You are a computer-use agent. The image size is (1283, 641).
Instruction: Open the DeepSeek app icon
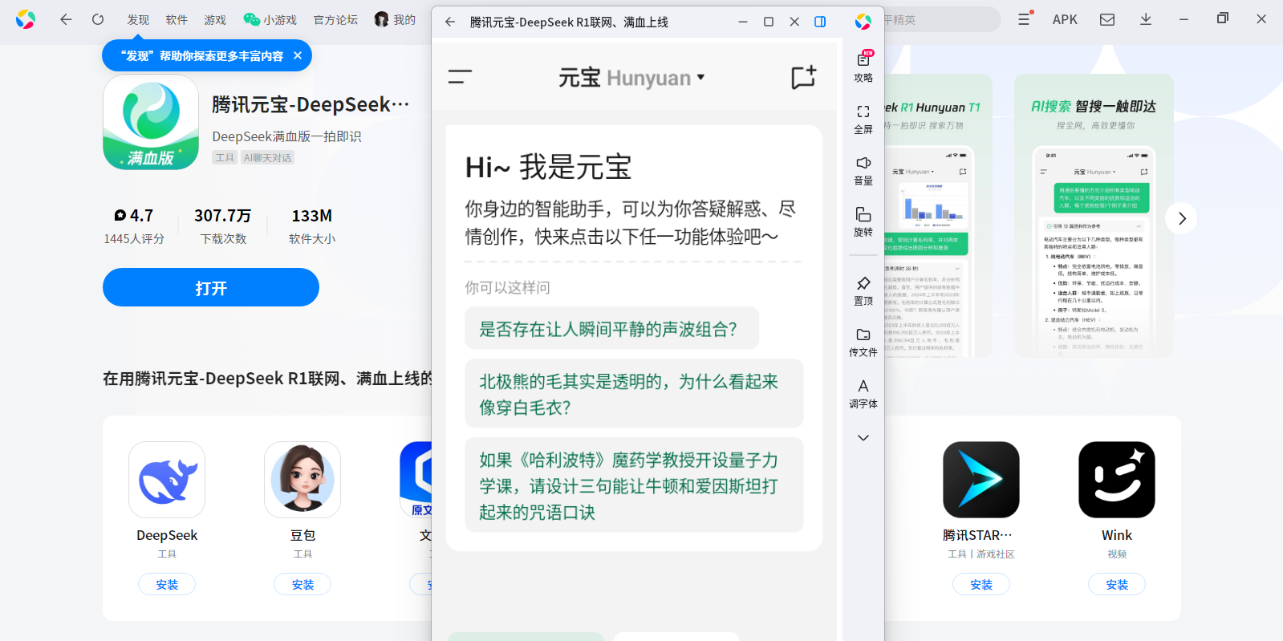(x=167, y=480)
